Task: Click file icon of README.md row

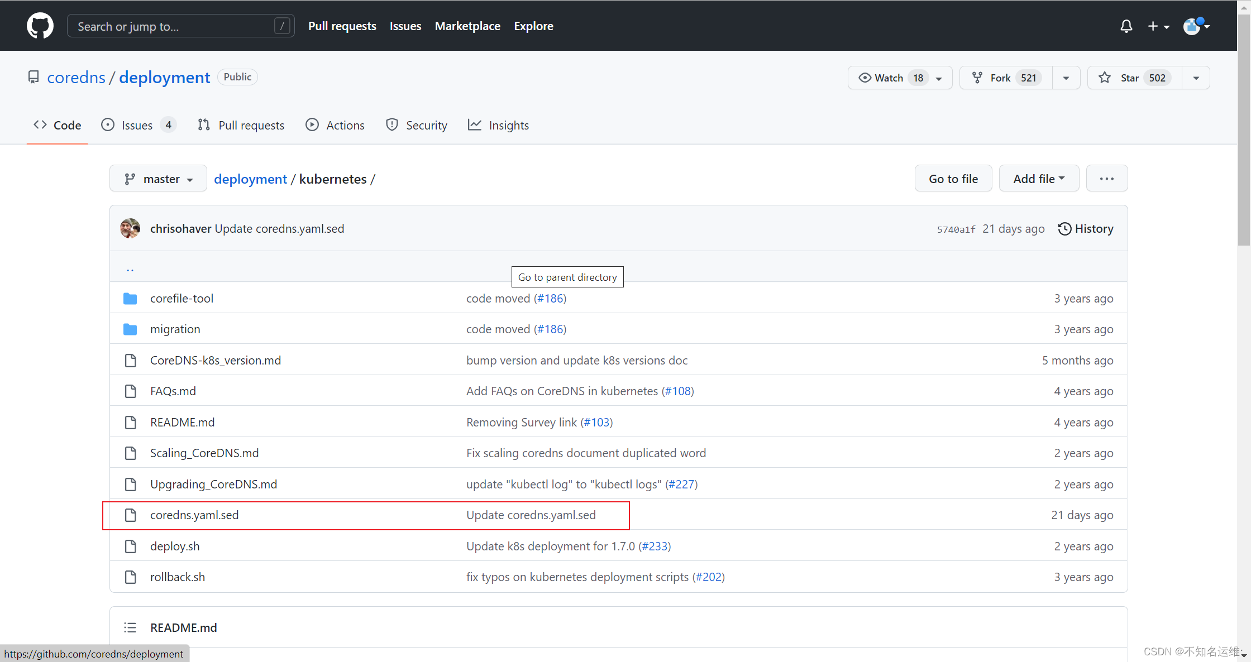Action: pyautogui.click(x=130, y=423)
